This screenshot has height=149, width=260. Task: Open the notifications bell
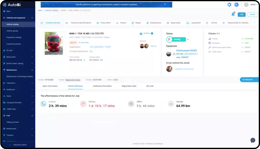click(x=233, y=14)
